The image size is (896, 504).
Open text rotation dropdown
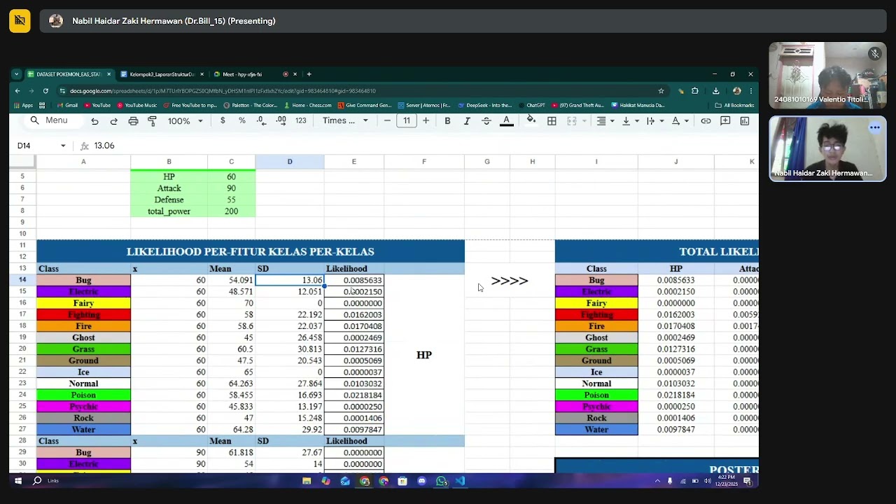[x=679, y=121]
